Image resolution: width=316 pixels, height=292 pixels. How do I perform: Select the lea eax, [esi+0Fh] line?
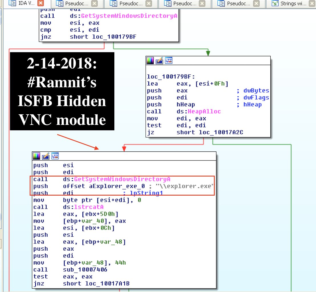pyautogui.click(x=188, y=84)
